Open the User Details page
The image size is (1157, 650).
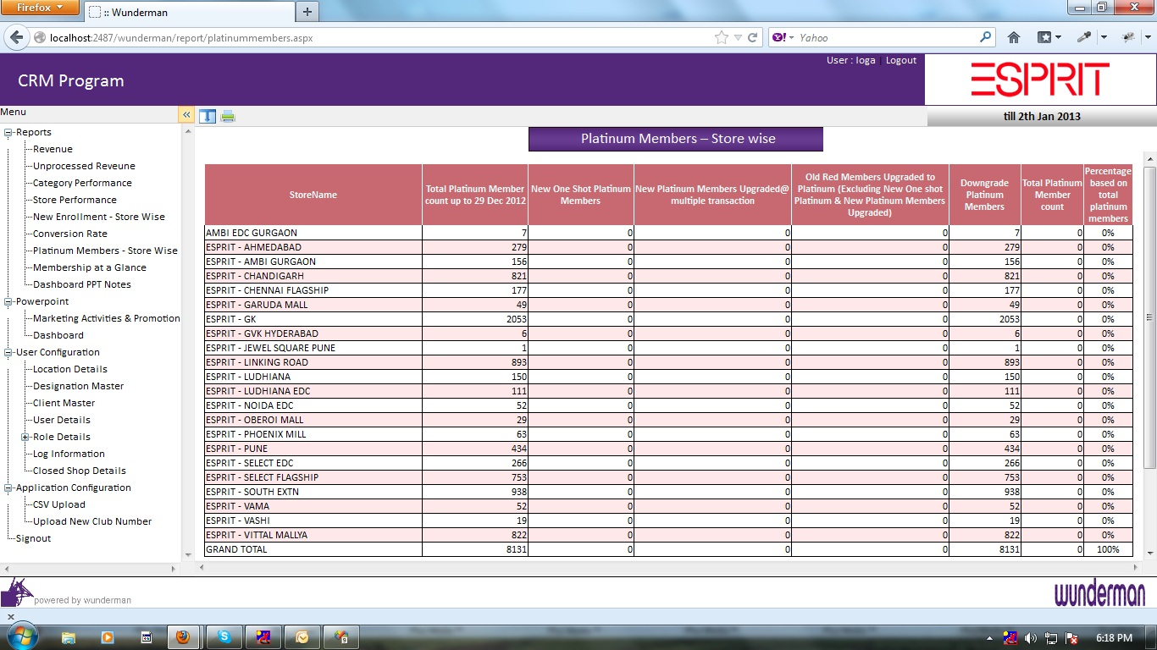tap(62, 420)
